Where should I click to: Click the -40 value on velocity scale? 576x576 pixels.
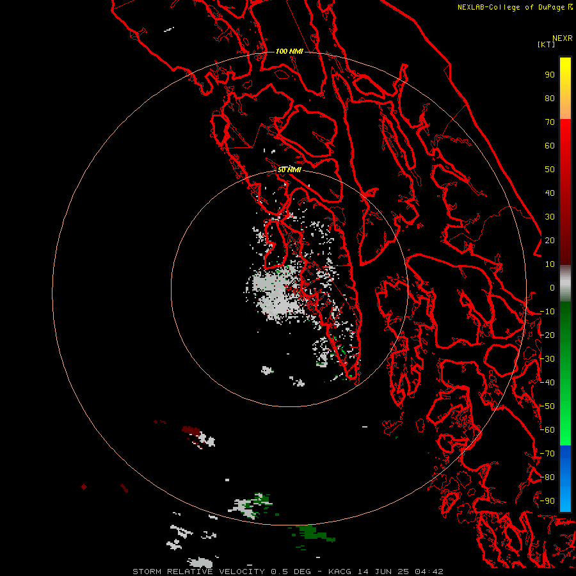click(547, 383)
